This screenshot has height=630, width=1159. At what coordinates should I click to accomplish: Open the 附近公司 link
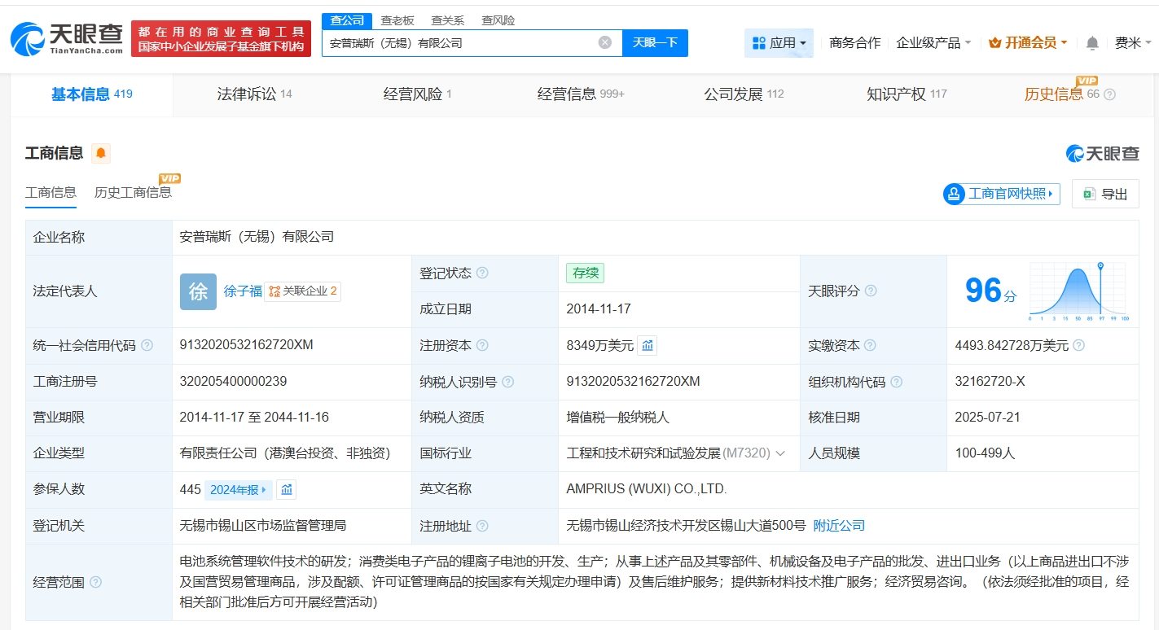[839, 526]
